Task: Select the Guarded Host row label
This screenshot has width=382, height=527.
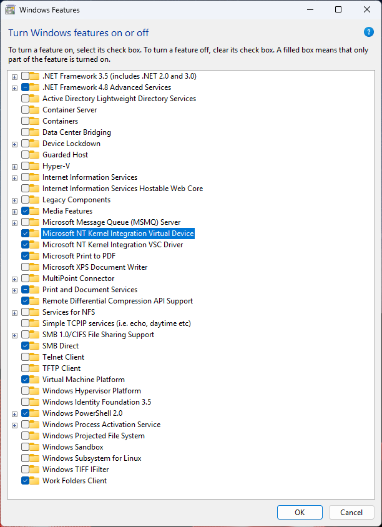Action: 65,155
